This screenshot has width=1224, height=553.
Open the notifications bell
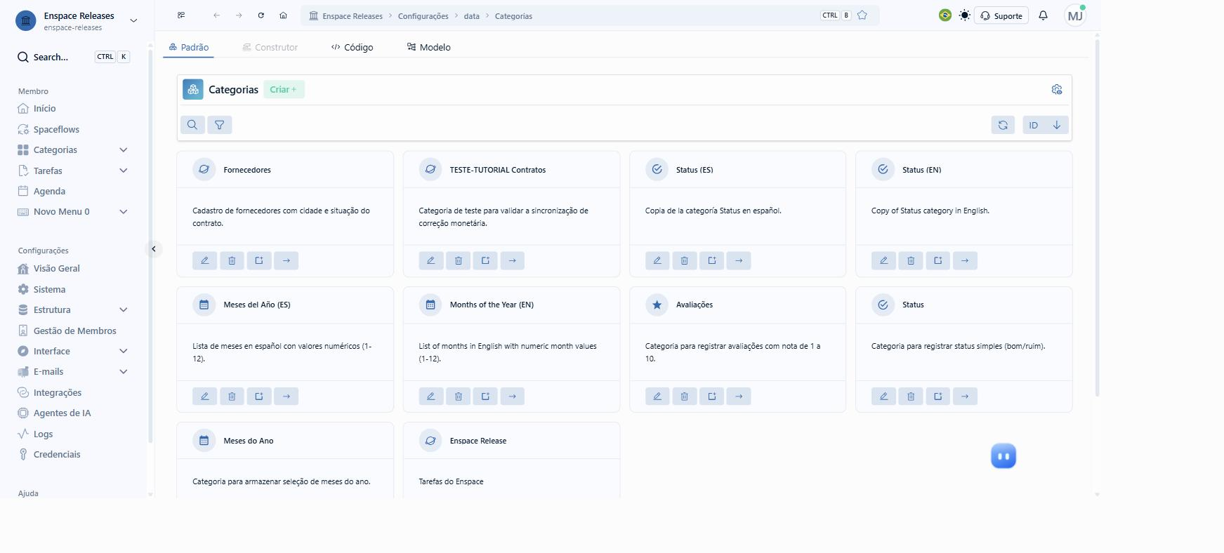[1044, 15]
